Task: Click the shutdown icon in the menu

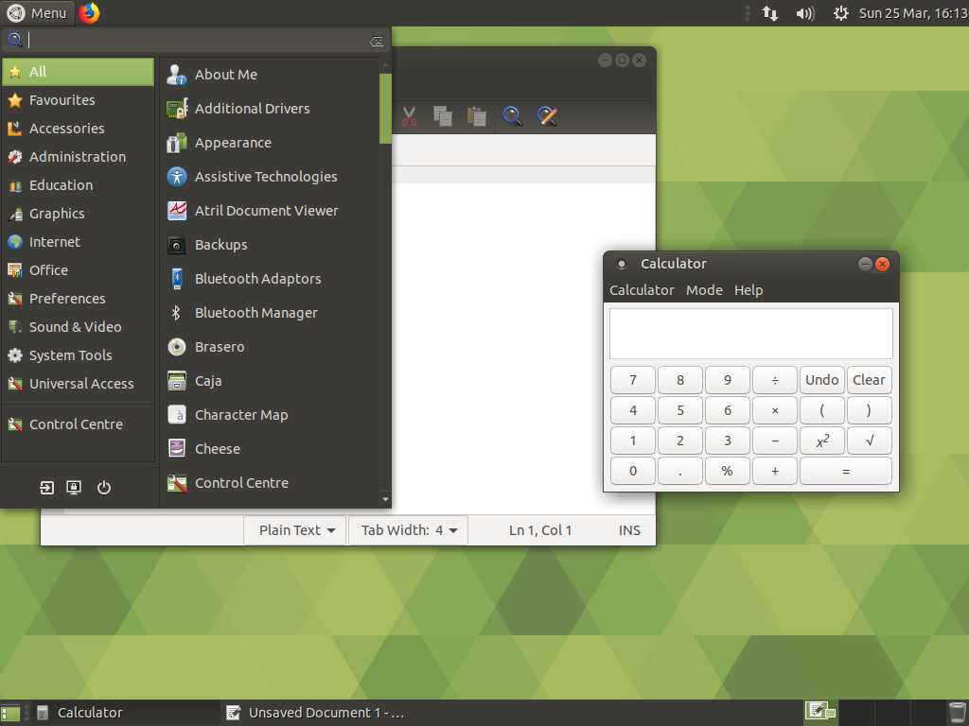Action: (x=103, y=488)
